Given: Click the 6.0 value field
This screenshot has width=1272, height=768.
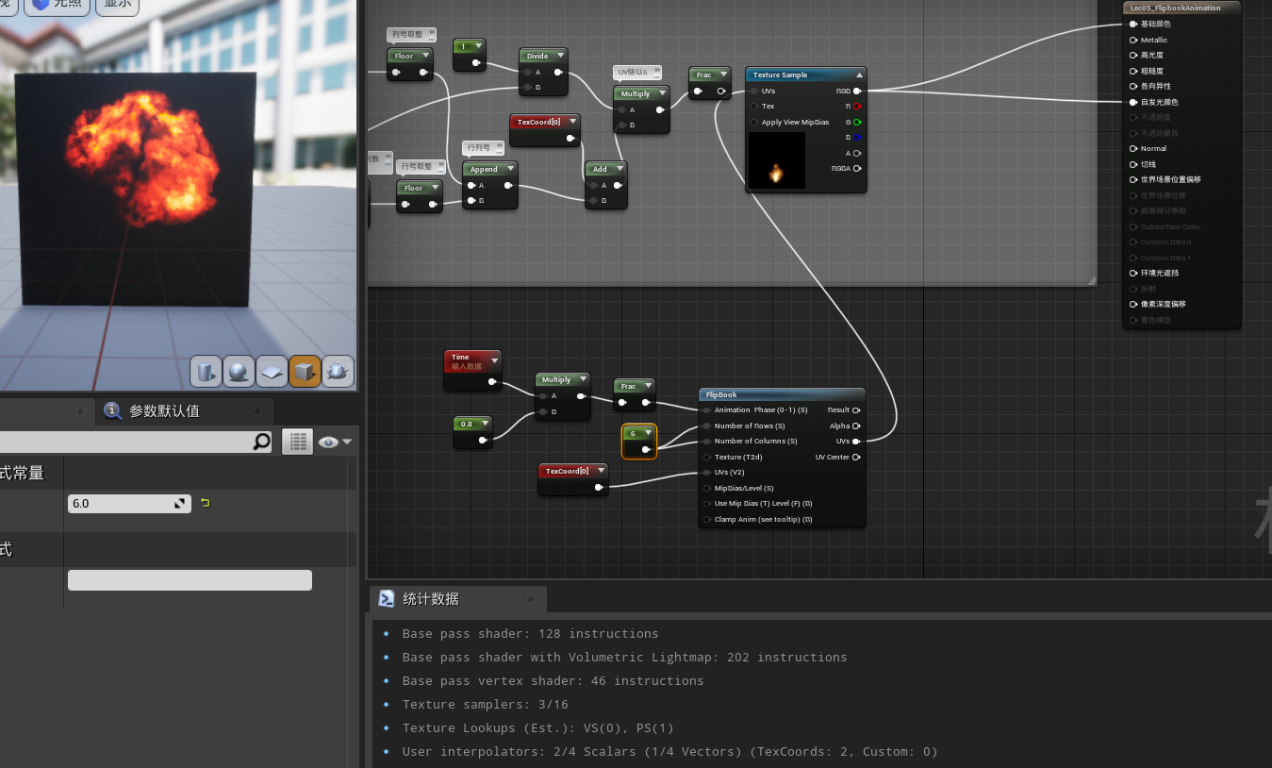Looking at the screenshot, I should [x=129, y=503].
